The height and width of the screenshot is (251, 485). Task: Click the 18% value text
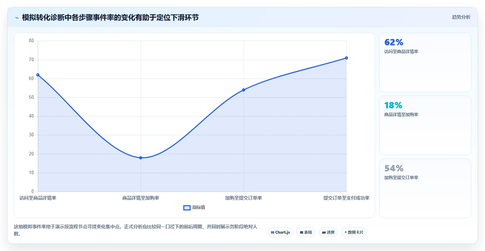coord(393,105)
